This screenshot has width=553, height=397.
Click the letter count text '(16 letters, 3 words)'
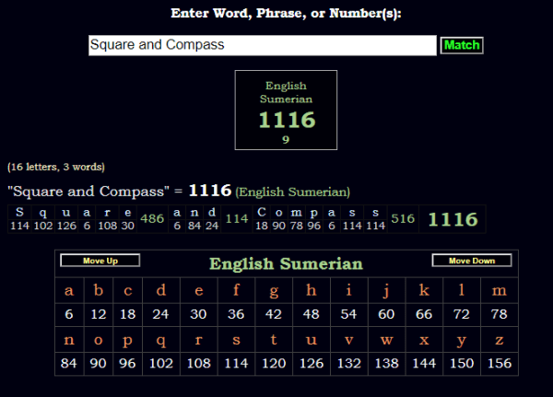56,167
